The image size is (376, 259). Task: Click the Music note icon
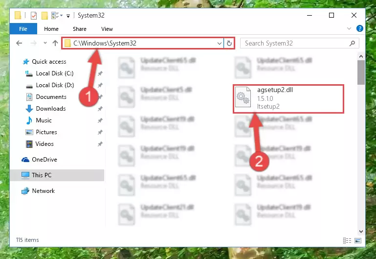click(x=29, y=120)
